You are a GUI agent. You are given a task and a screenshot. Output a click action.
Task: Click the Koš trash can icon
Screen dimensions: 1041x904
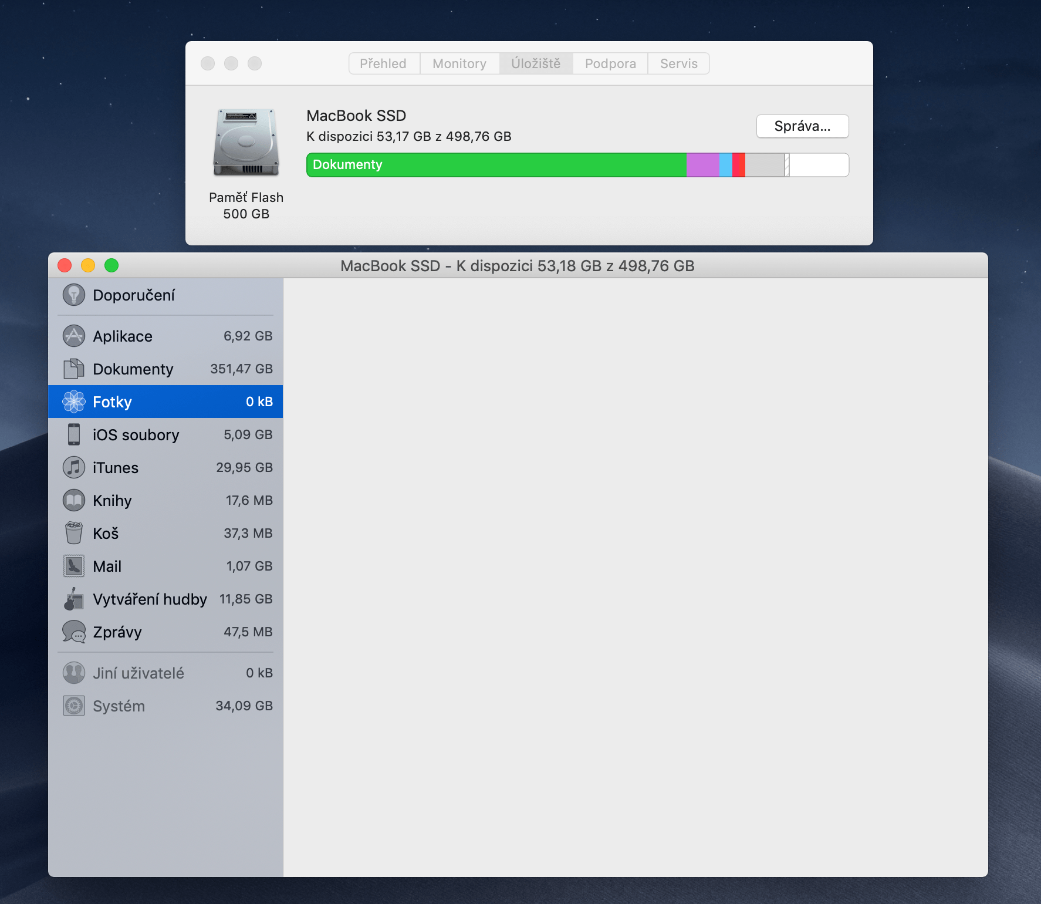[74, 533]
